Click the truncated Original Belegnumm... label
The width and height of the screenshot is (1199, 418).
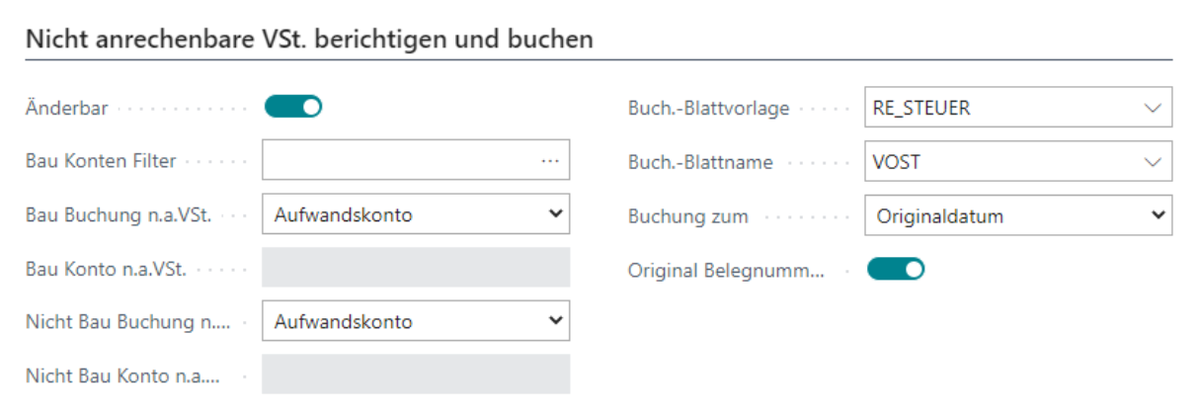pyautogui.click(x=726, y=269)
